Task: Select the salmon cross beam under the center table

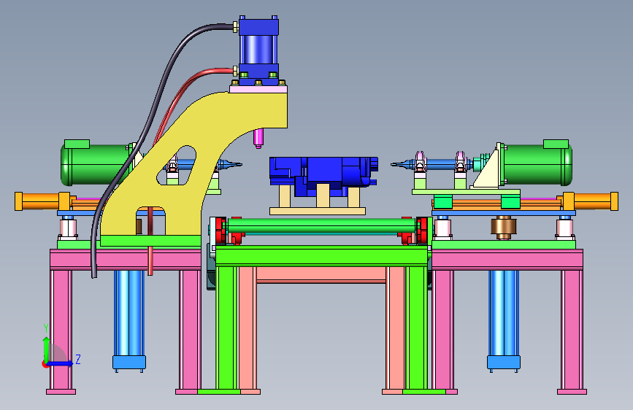Action: (321, 275)
